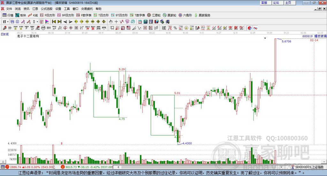Click the up-triangle button at volume panel corner

(3, 162)
